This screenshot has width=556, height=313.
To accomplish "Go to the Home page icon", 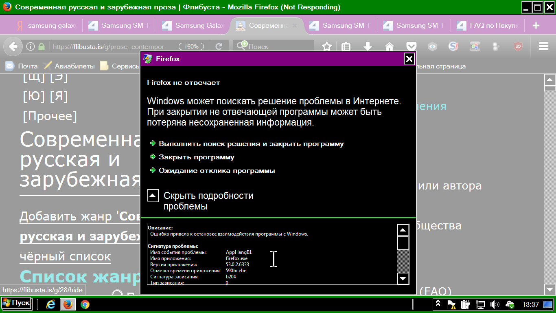I will (390, 46).
